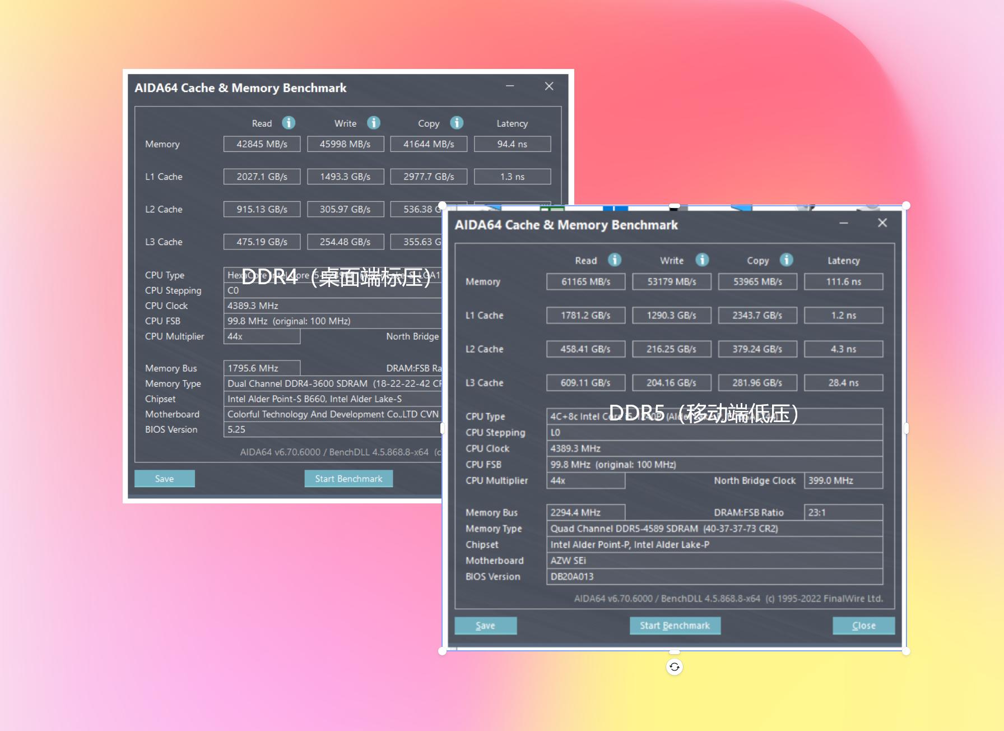
Task: Select the DDR4 (桌面端标压) text overlay
Action: [x=337, y=276]
